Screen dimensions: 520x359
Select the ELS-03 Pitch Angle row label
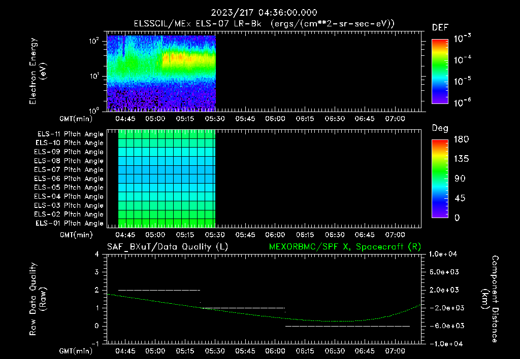coord(69,205)
